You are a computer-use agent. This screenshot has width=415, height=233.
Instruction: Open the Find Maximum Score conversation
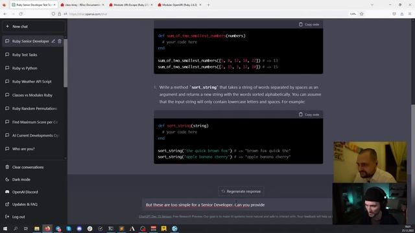[x=33, y=122]
